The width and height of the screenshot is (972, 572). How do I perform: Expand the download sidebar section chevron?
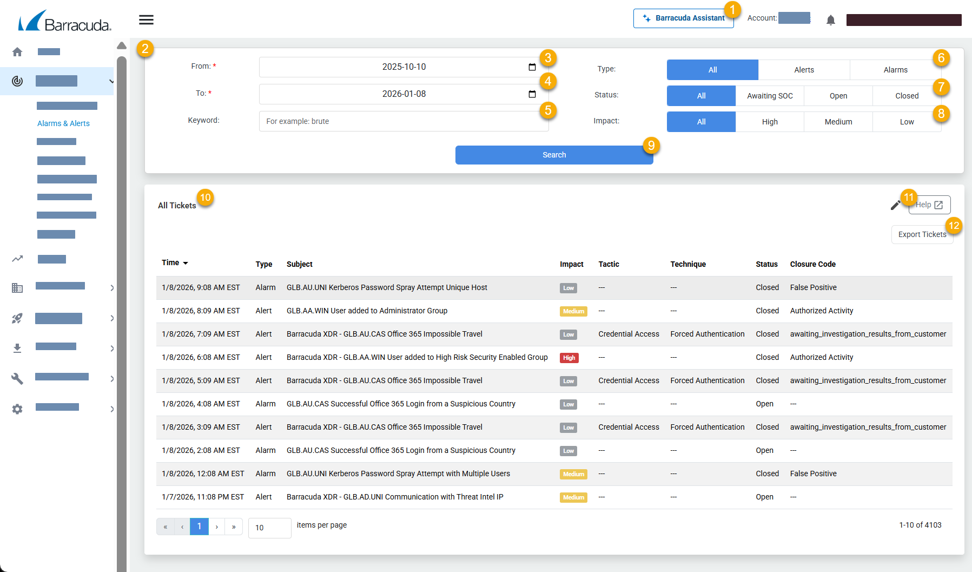point(112,349)
